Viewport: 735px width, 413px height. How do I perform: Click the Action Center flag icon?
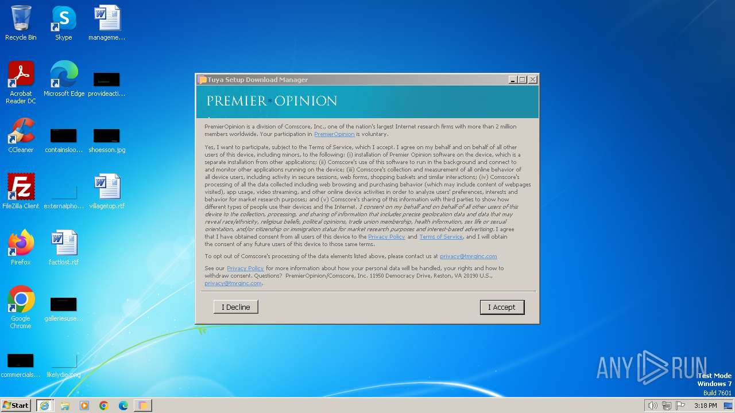681,406
